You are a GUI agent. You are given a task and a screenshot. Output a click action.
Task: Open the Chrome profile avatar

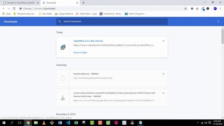pos(215,8)
